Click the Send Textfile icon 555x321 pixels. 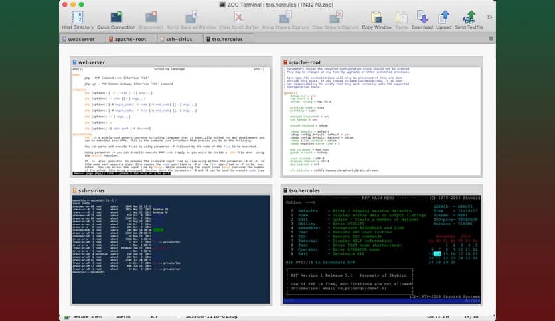coord(471,17)
